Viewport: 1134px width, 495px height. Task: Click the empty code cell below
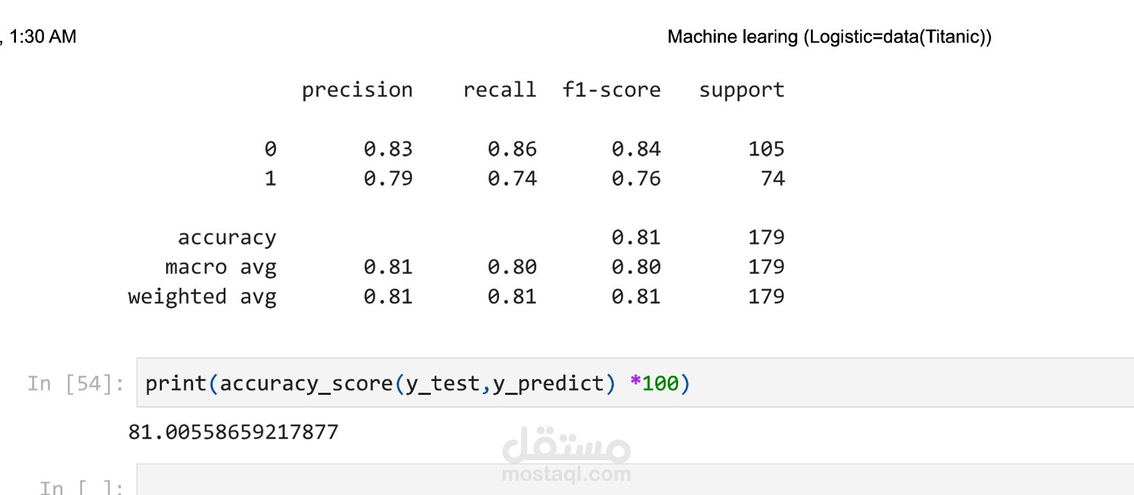tap(635, 480)
